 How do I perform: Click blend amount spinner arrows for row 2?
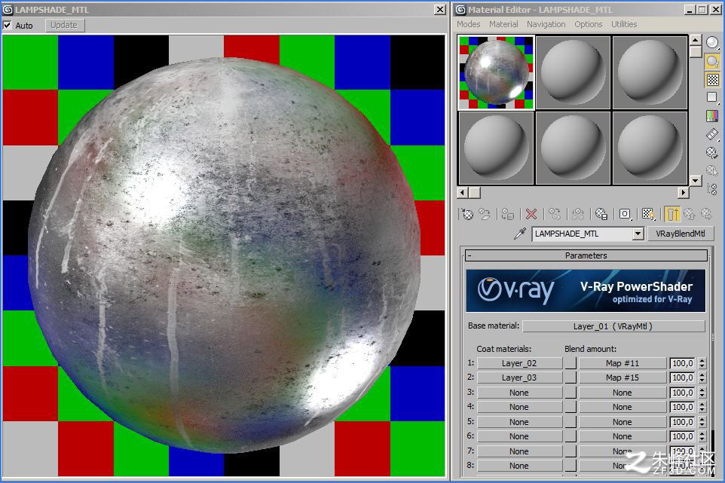pos(702,378)
